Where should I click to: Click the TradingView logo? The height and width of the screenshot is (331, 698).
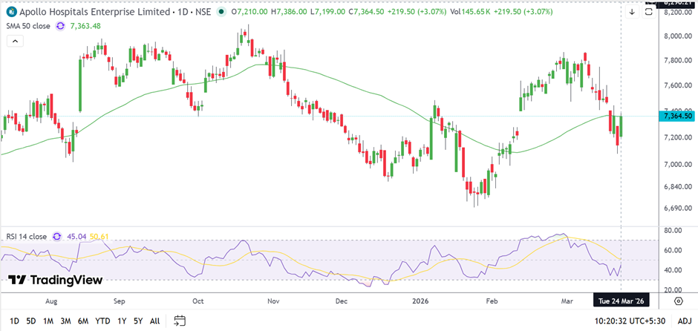(x=56, y=280)
